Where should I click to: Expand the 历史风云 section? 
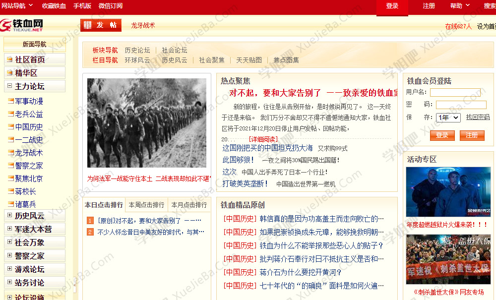9,215
